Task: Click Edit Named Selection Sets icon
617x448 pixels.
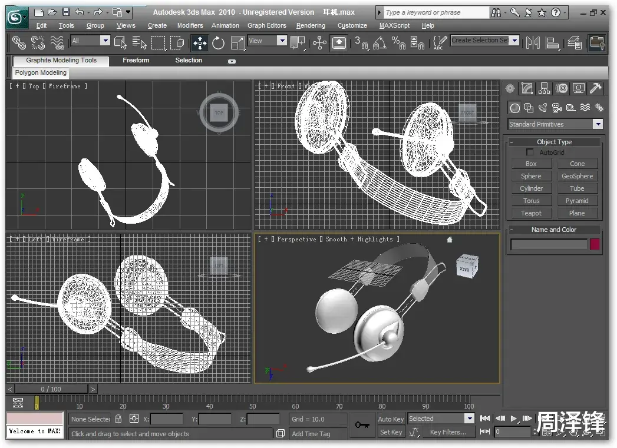Action: [x=440, y=43]
